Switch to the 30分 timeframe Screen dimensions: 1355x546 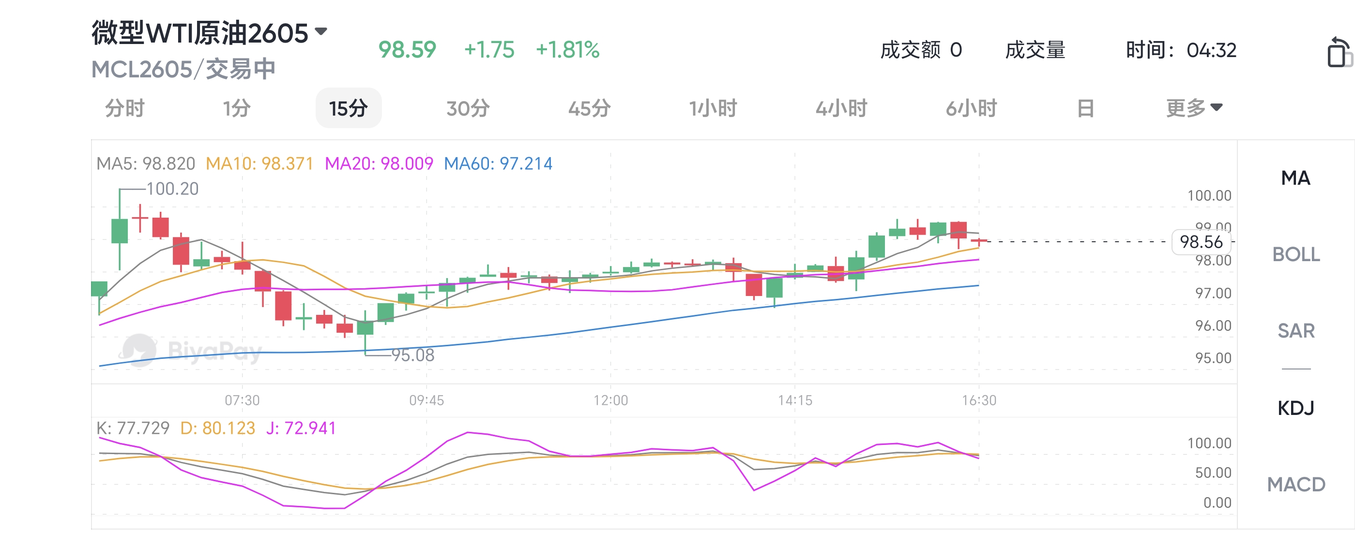click(468, 108)
